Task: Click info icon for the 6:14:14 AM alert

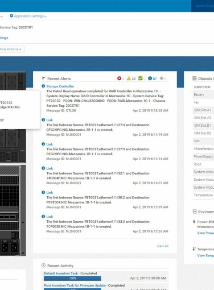Action: [x=43, y=144]
